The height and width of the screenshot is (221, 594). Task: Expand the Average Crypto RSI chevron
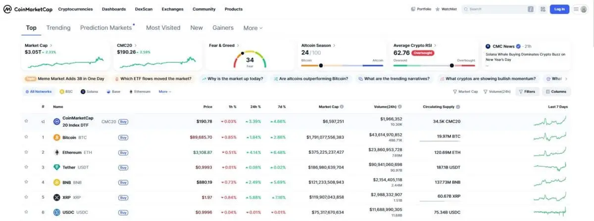coord(435,45)
